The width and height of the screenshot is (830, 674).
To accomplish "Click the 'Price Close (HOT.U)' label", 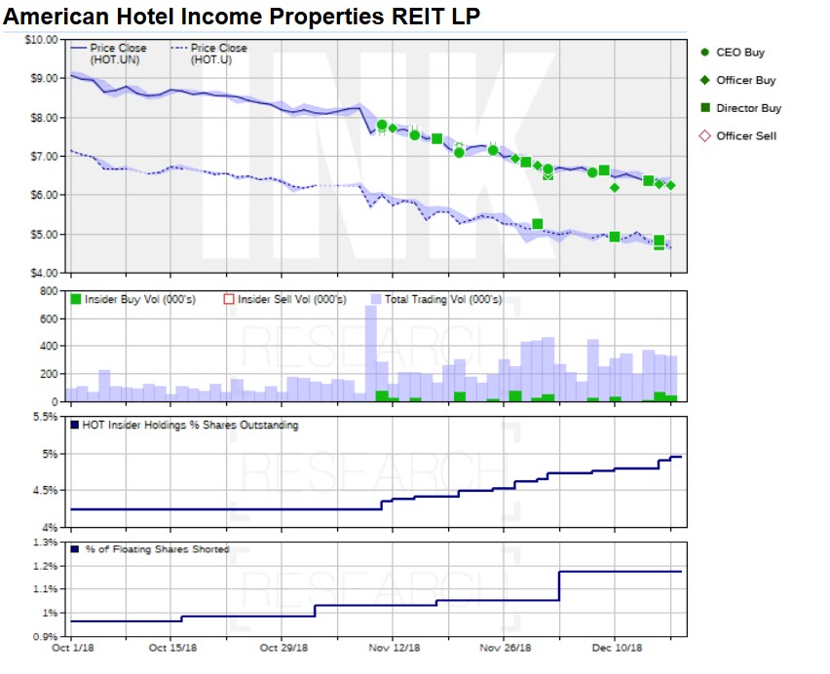I will pyautogui.click(x=218, y=54).
